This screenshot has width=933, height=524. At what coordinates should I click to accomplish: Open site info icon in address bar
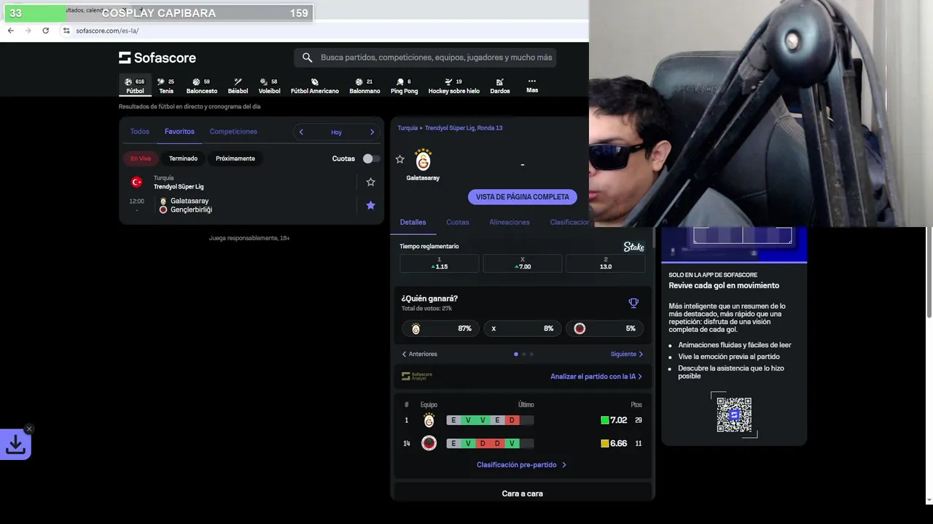click(66, 31)
